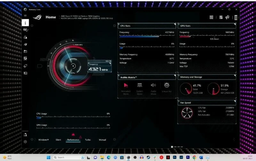Open the settings gear in sidebar

(x=25, y=142)
